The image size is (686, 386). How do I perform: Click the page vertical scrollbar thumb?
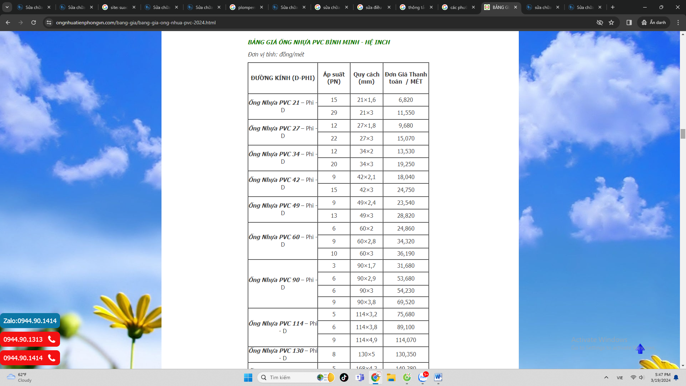coord(683,134)
